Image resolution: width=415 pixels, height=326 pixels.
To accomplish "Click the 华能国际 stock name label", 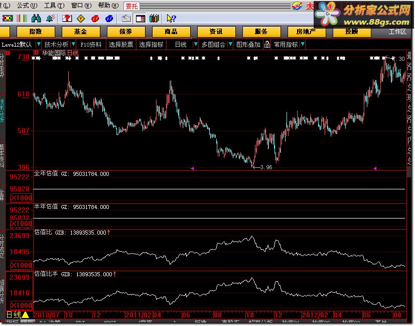I will [54, 53].
